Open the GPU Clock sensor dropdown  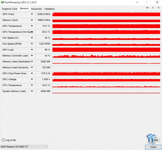(x=32, y=14)
